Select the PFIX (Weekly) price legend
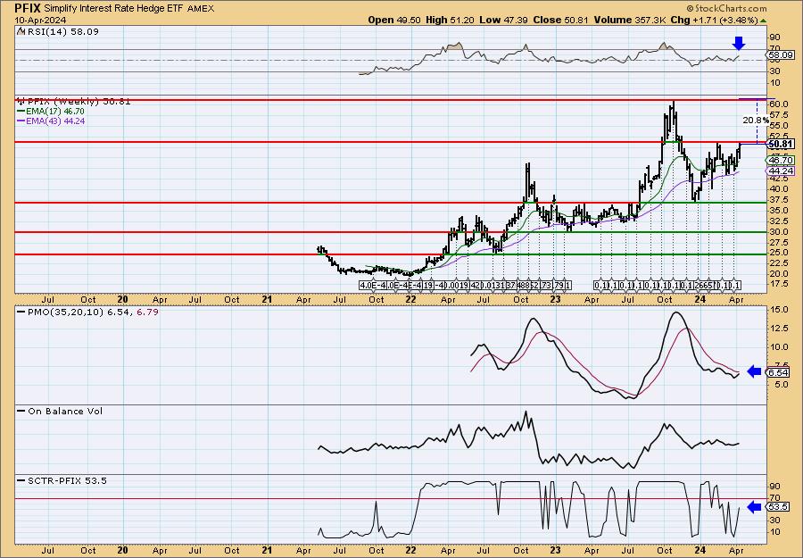Screen dimensions: 803x558 [79, 102]
